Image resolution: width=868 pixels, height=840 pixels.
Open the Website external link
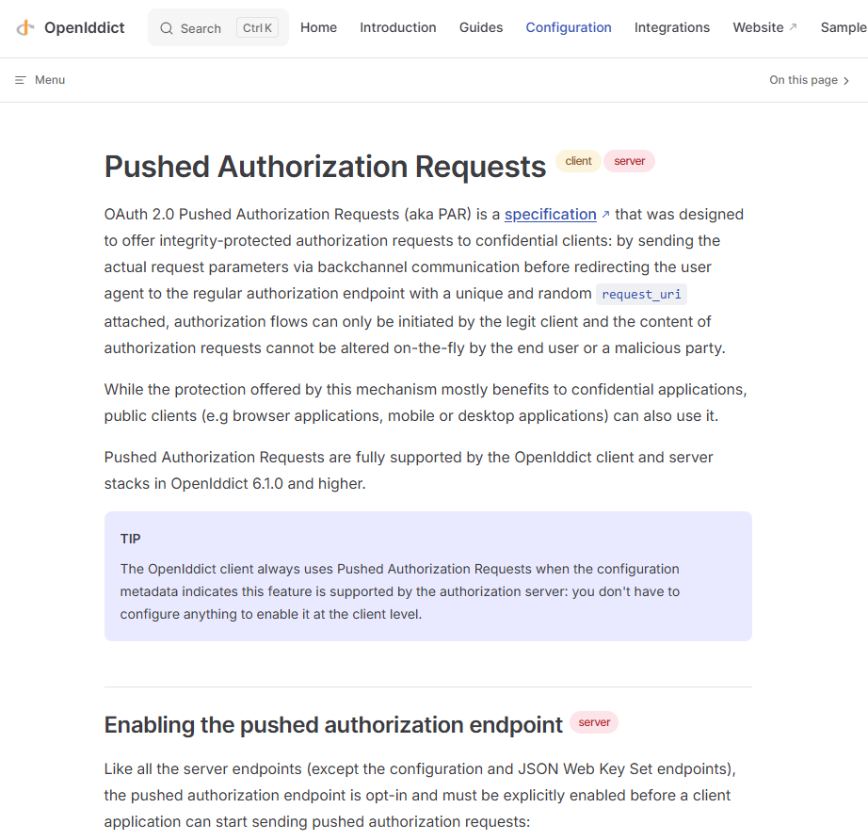click(764, 27)
